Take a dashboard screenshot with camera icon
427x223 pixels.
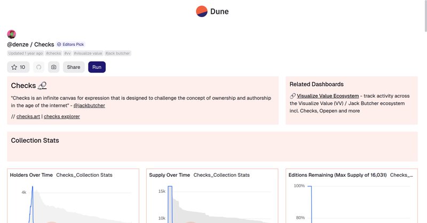54,67
